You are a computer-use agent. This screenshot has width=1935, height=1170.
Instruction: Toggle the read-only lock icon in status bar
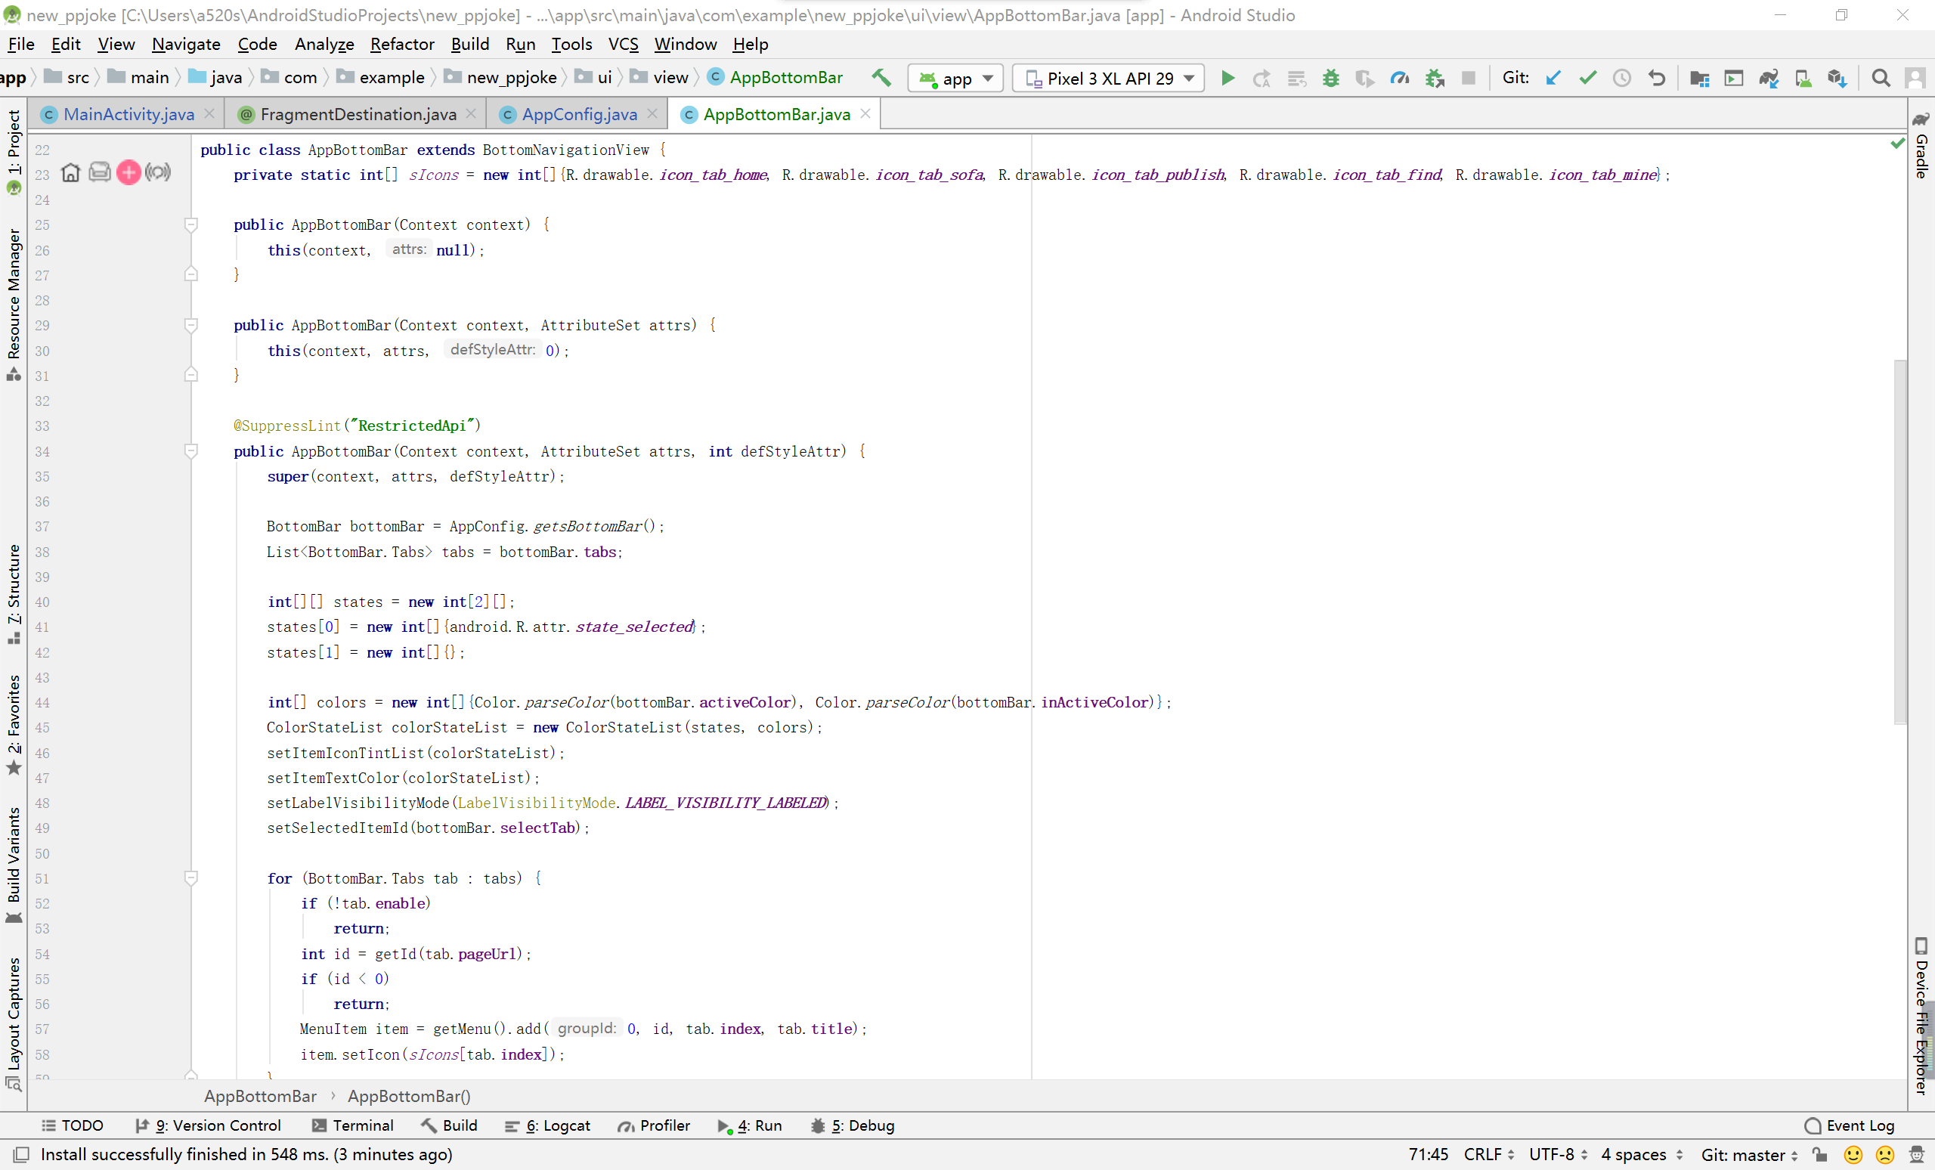[1819, 1154]
